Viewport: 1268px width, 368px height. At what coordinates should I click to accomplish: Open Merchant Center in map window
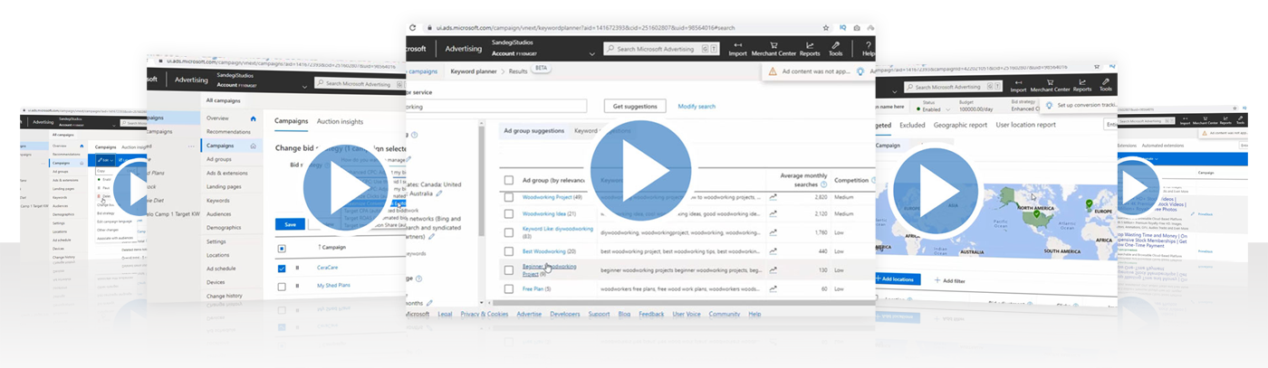[1049, 84]
